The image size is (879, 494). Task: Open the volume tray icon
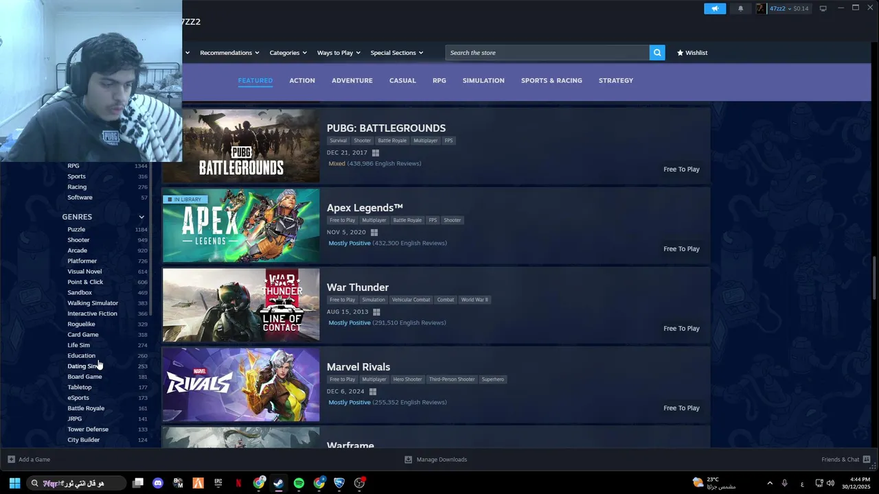pyautogui.click(x=831, y=483)
